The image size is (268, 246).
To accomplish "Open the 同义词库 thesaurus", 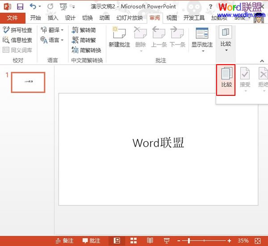I will pos(17,50).
